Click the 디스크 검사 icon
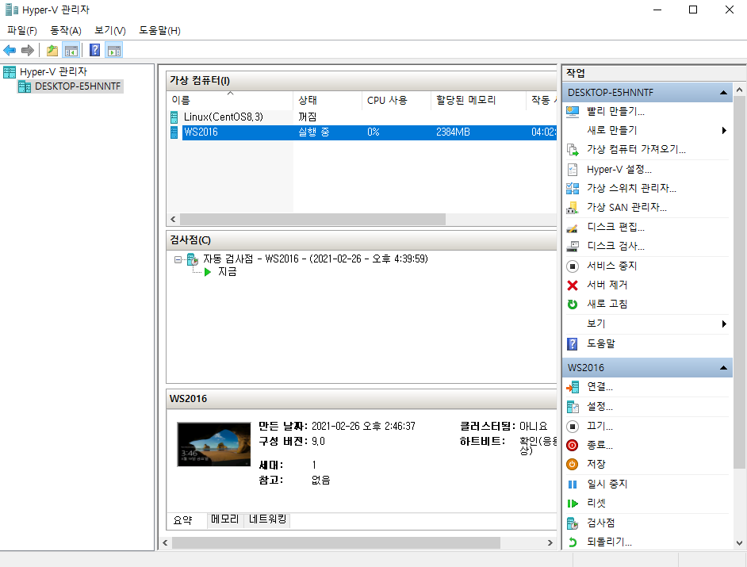This screenshot has height=567, width=747. click(573, 247)
